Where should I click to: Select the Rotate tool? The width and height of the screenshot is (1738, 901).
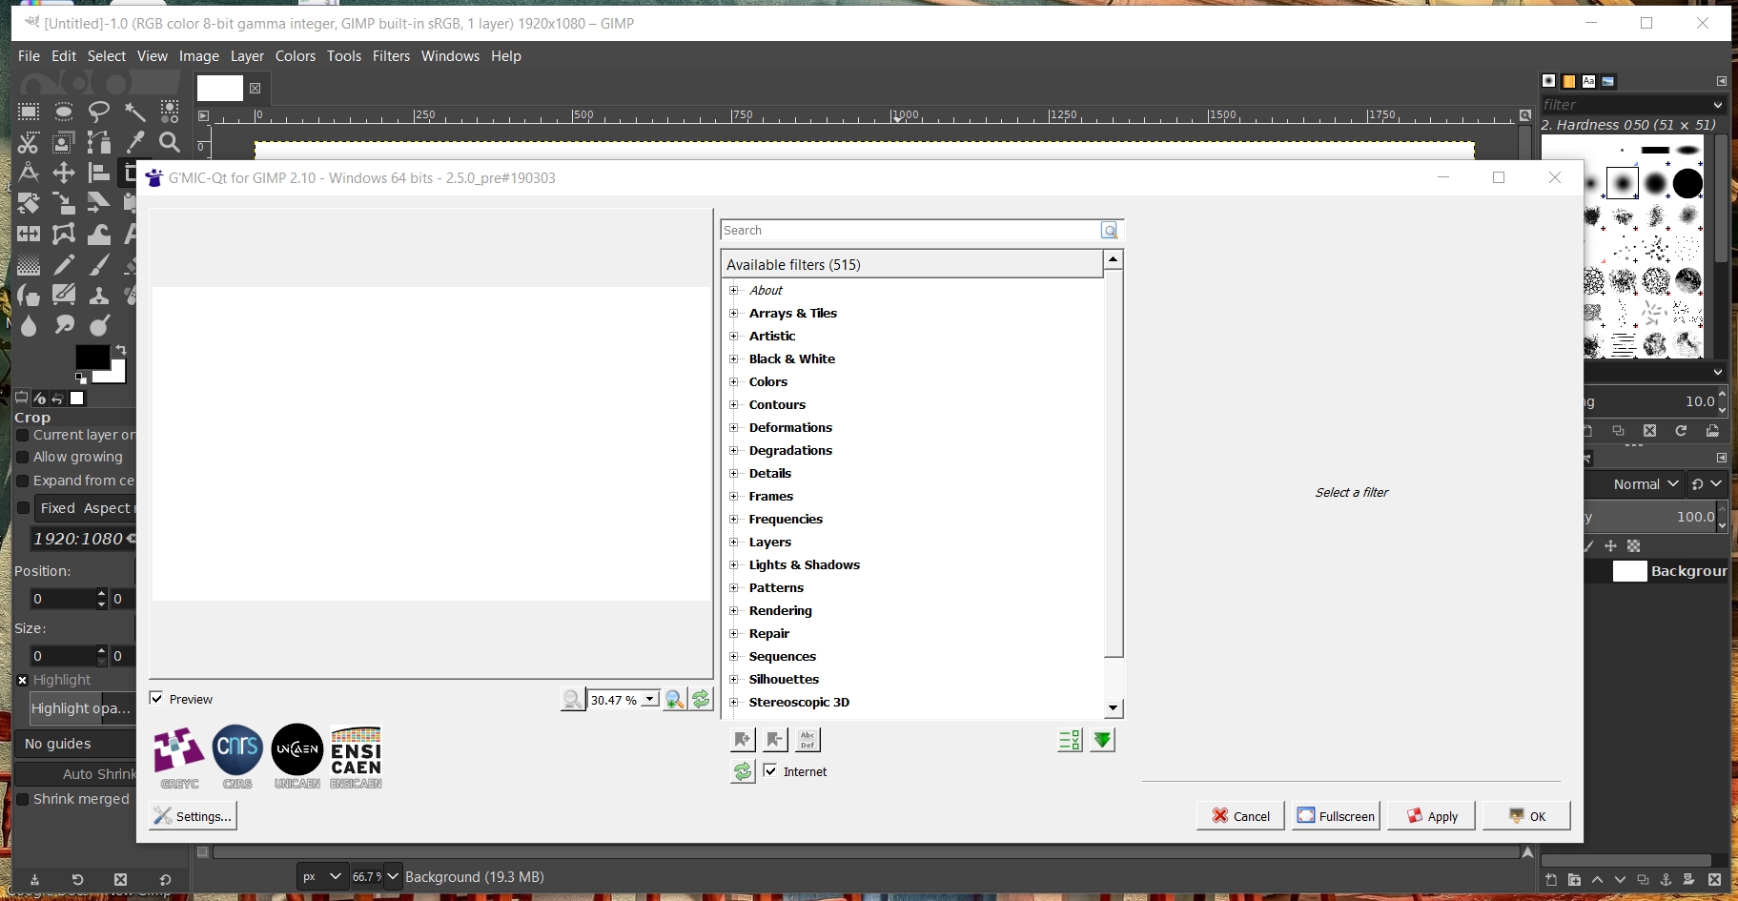[29, 203]
